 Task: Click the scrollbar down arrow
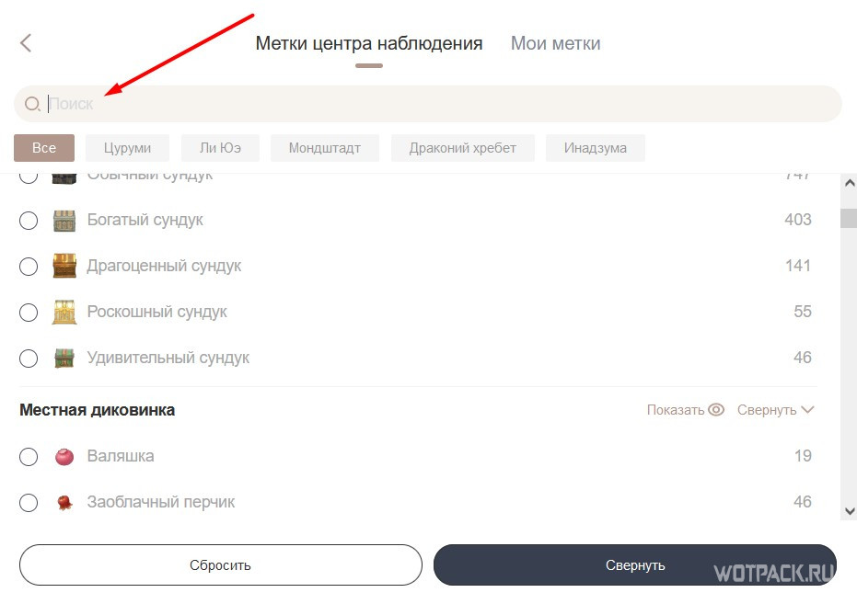[x=849, y=510]
